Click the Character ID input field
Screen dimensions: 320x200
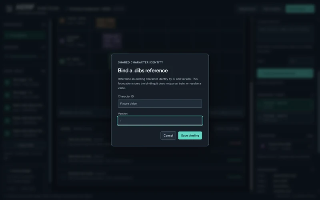[160, 104]
